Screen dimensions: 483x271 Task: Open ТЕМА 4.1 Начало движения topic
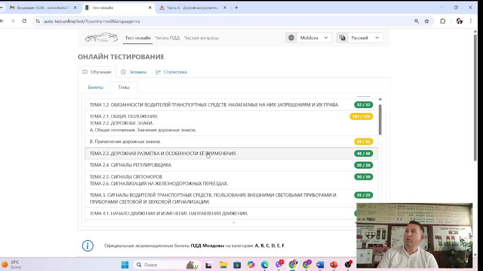231,213
